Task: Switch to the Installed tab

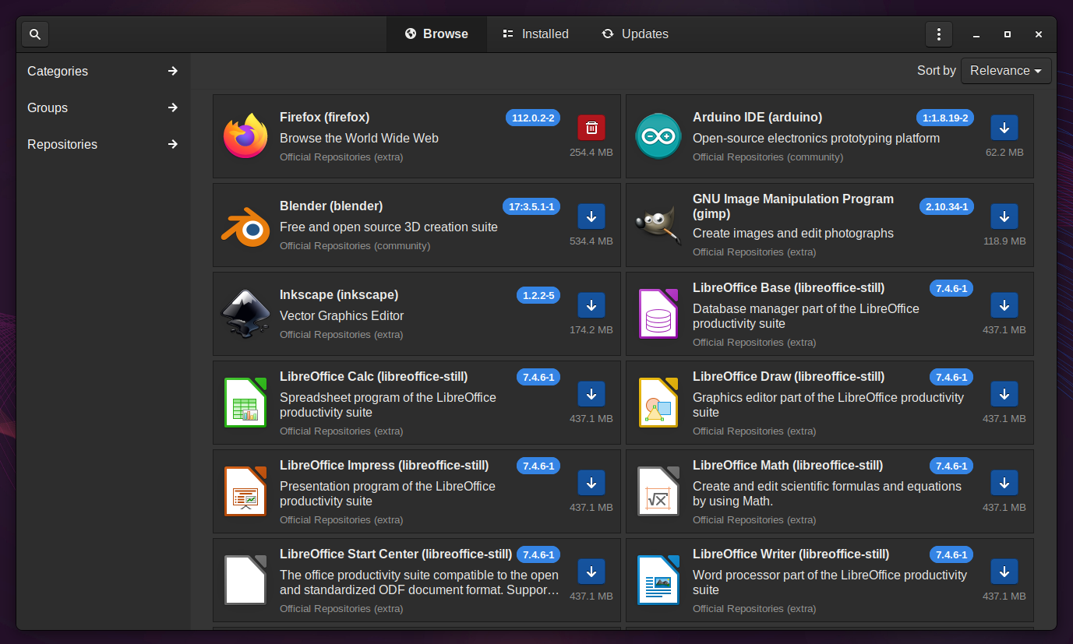Action: pos(535,34)
